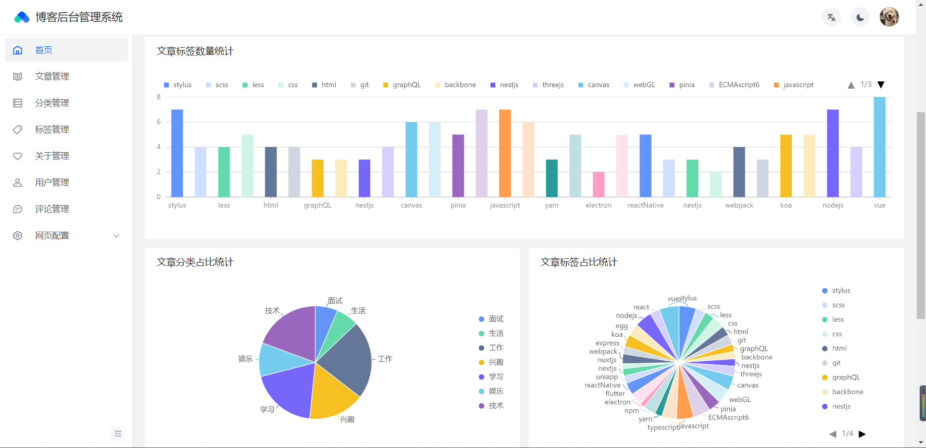Open 标签管理 from the sidebar
Viewport: 926px width, 448px height.
pyautogui.click(x=66, y=130)
